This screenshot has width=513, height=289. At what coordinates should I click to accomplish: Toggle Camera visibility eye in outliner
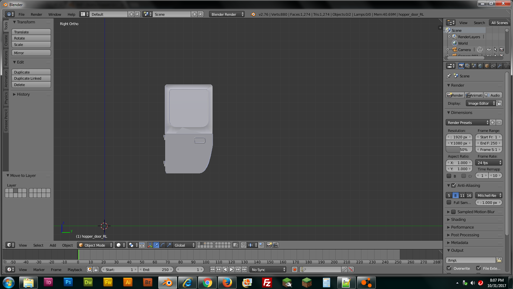click(489, 49)
